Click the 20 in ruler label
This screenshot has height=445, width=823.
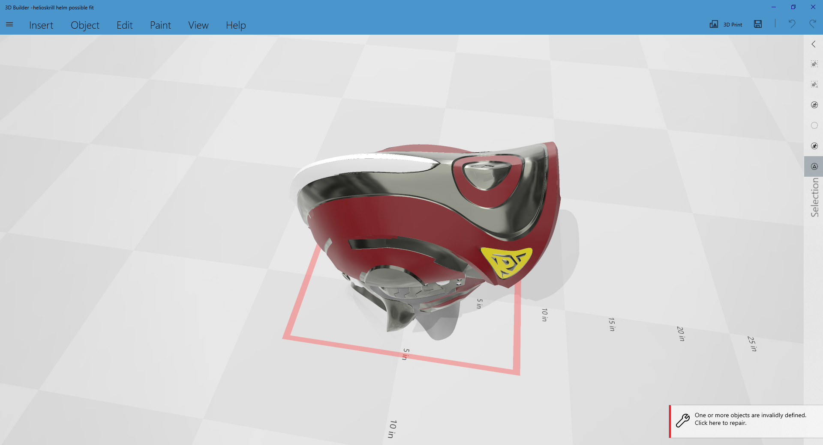tap(681, 333)
